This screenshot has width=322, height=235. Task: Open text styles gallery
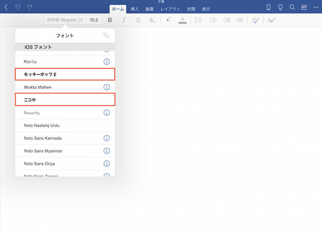pyautogui.click(x=271, y=20)
